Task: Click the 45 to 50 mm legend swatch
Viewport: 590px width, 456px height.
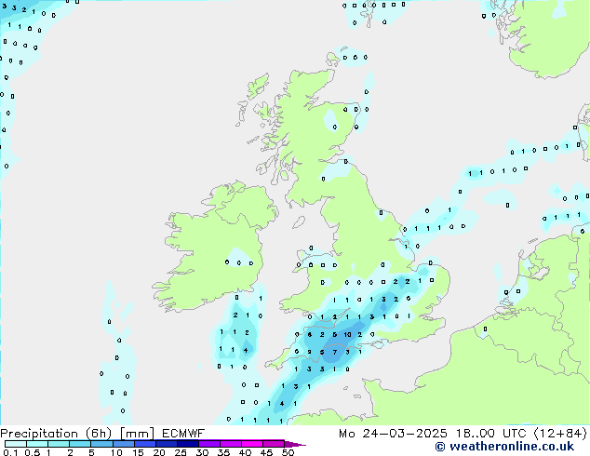Action: pyautogui.click(x=274, y=444)
